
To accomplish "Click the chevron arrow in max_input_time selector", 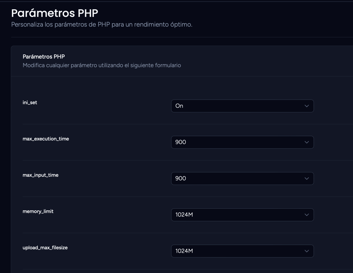I will [x=307, y=178].
